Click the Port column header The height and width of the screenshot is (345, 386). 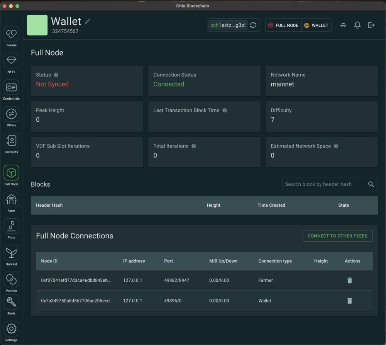click(169, 261)
